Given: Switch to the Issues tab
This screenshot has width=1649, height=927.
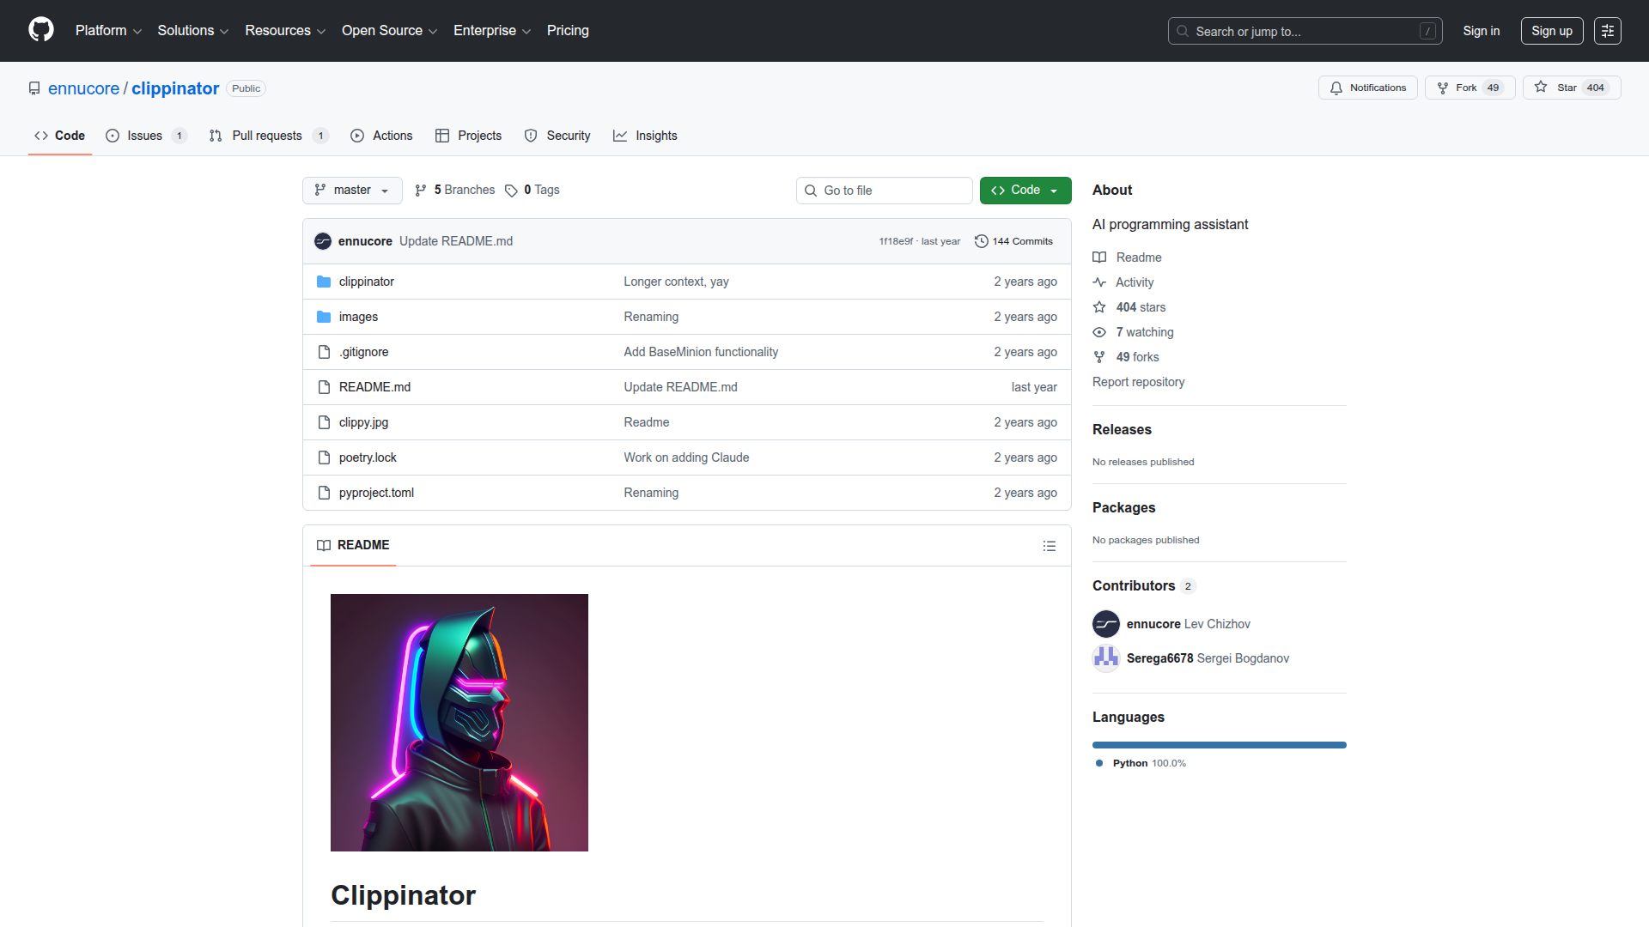Looking at the screenshot, I should (x=144, y=136).
